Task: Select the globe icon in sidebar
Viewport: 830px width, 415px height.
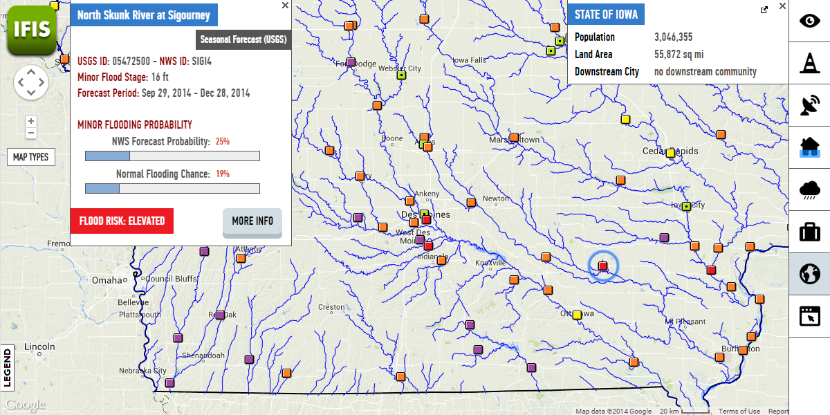Action: [x=809, y=274]
